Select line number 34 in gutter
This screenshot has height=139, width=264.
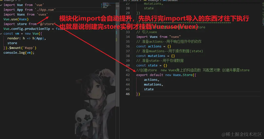coord(128,37)
